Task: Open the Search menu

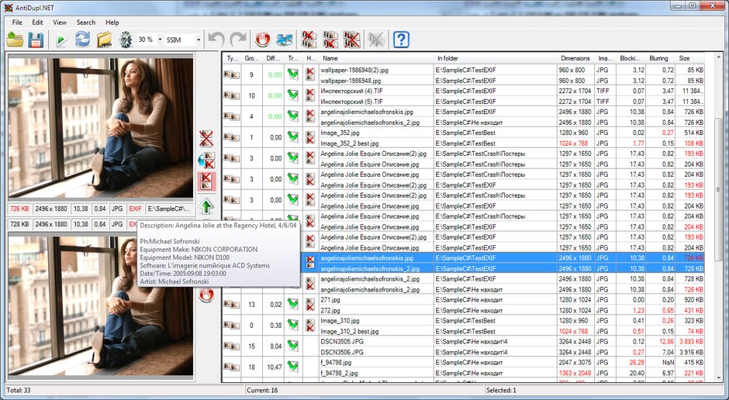Action: pyautogui.click(x=86, y=22)
